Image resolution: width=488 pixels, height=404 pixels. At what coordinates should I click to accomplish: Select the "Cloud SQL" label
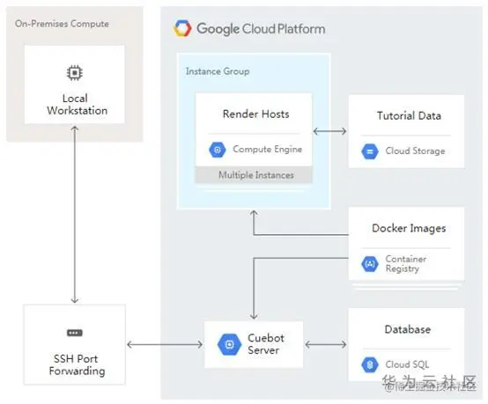pos(407,364)
